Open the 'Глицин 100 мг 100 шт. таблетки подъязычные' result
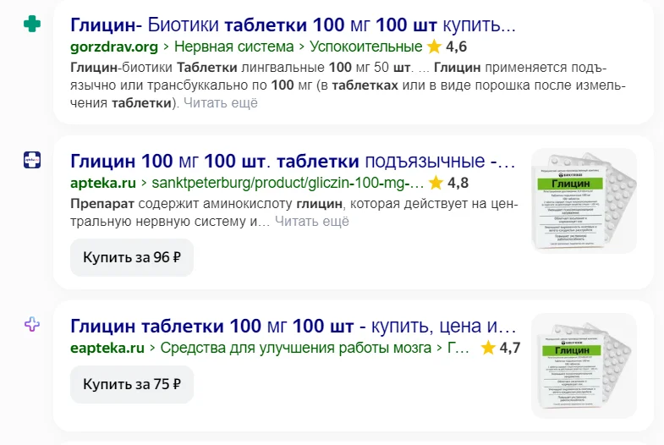The width and height of the screenshot is (664, 445). pos(293,160)
